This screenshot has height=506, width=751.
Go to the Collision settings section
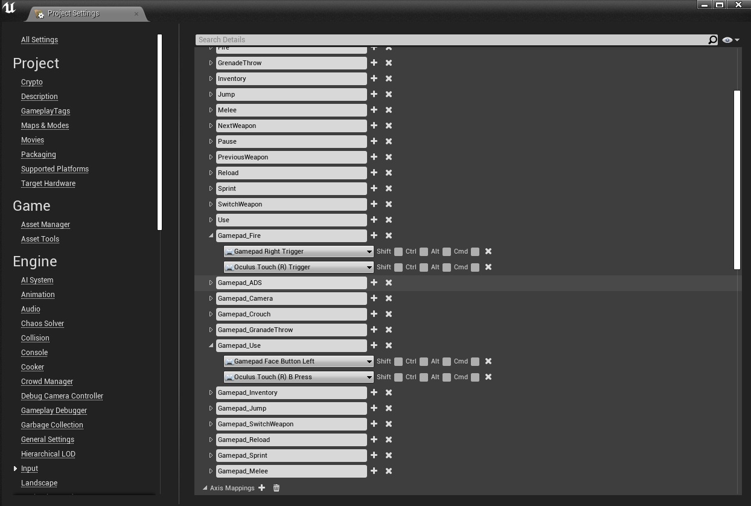[x=35, y=338]
